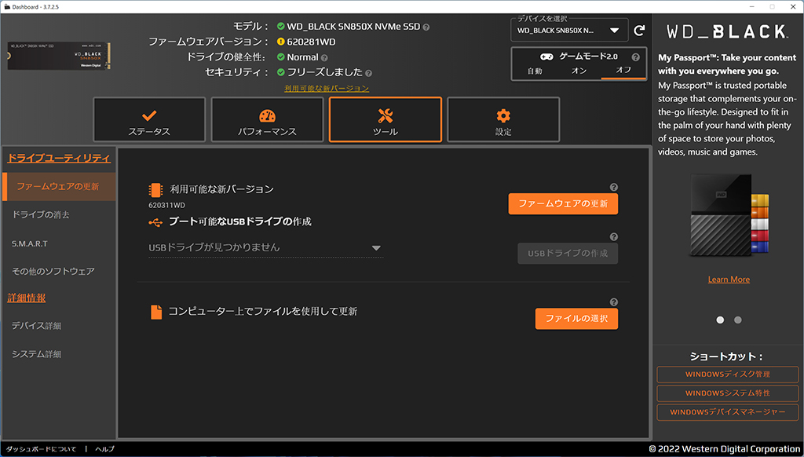This screenshot has height=457, width=804.
Task: Click the new version number 620311WD
Action: point(166,206)
